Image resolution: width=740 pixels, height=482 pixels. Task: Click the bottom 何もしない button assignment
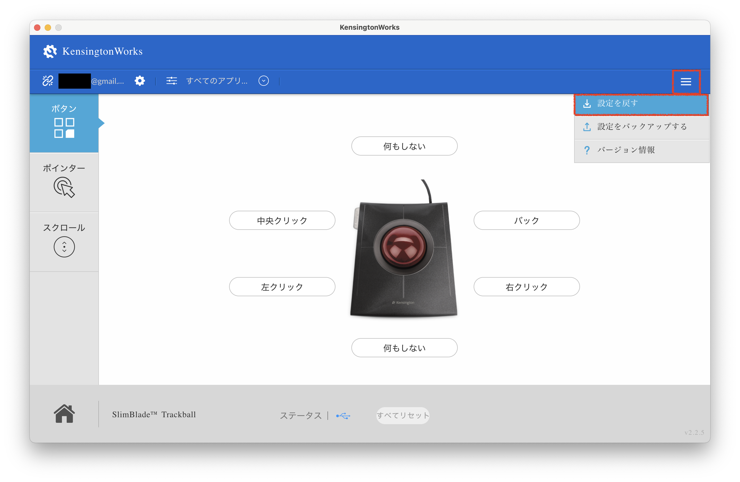(x=404, y=347)
